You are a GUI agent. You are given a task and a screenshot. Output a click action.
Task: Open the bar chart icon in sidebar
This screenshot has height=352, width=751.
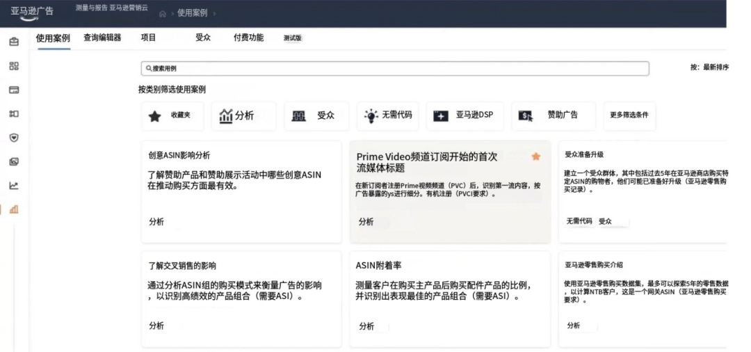click(x=14, y=209)
